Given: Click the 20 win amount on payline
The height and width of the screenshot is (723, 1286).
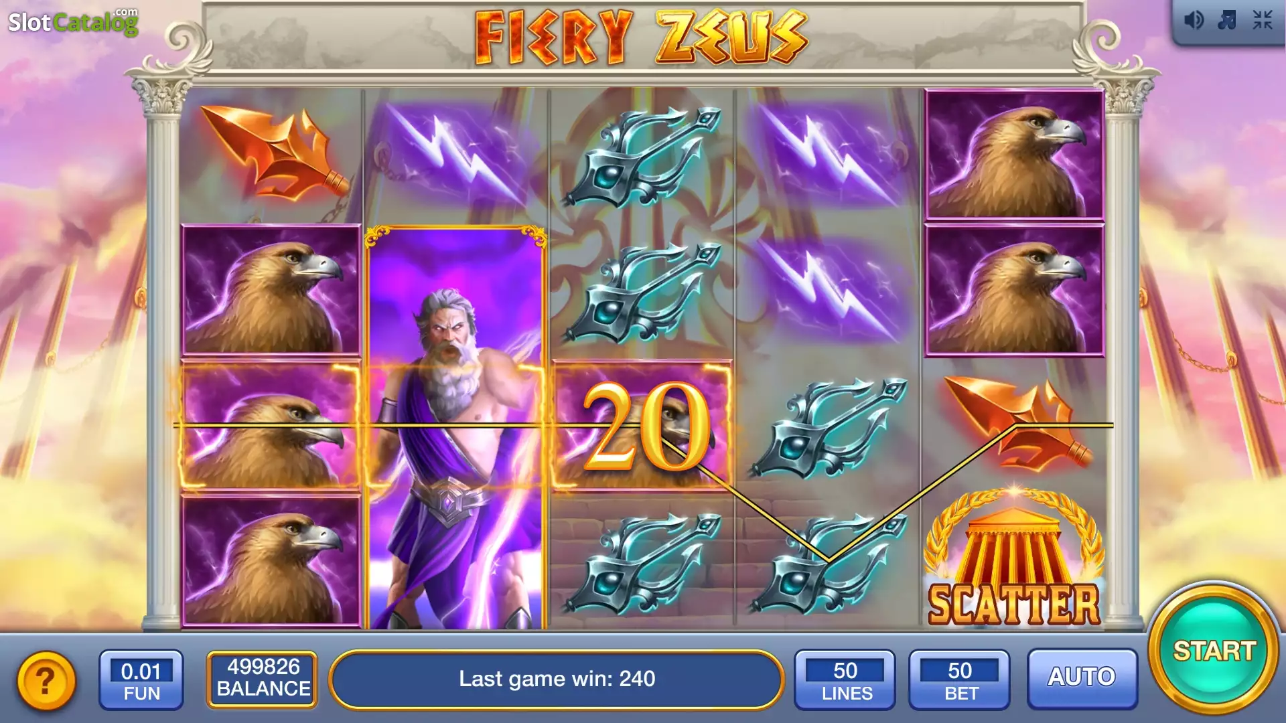Looking at the screenshot, I should 646,426.
